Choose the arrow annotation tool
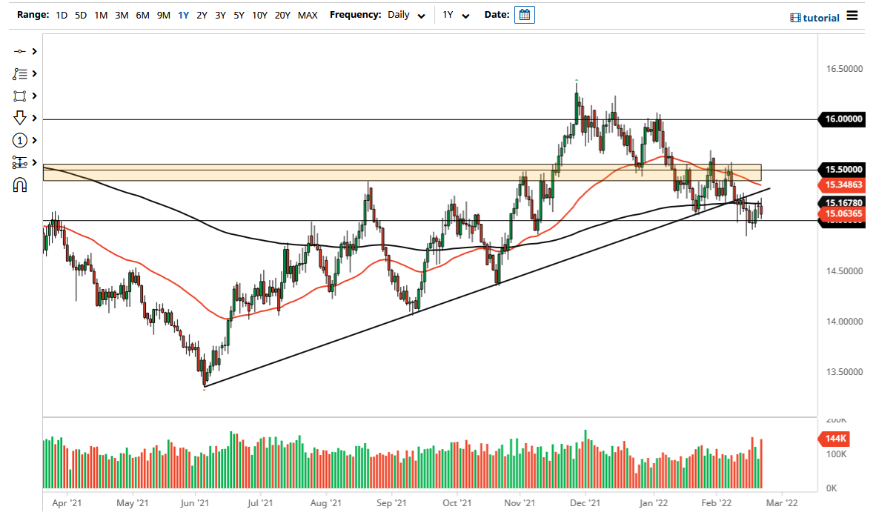Viewport: 876px width, 518px height. click(21, 118)
